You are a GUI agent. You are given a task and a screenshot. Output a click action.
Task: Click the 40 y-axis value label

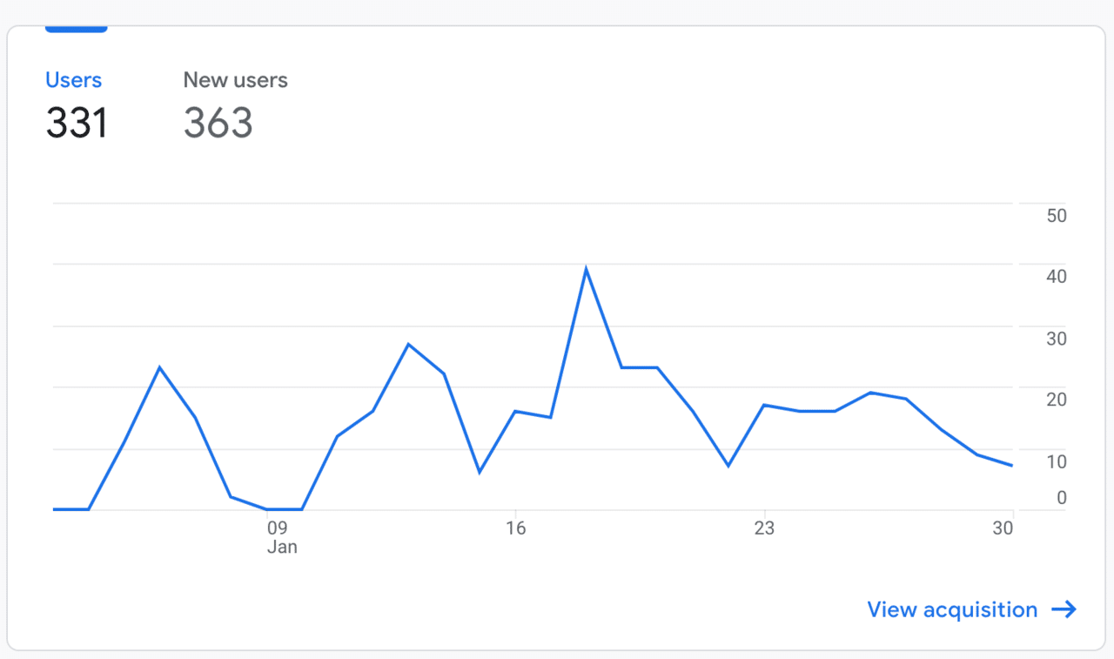click(x=1057, y=277)
